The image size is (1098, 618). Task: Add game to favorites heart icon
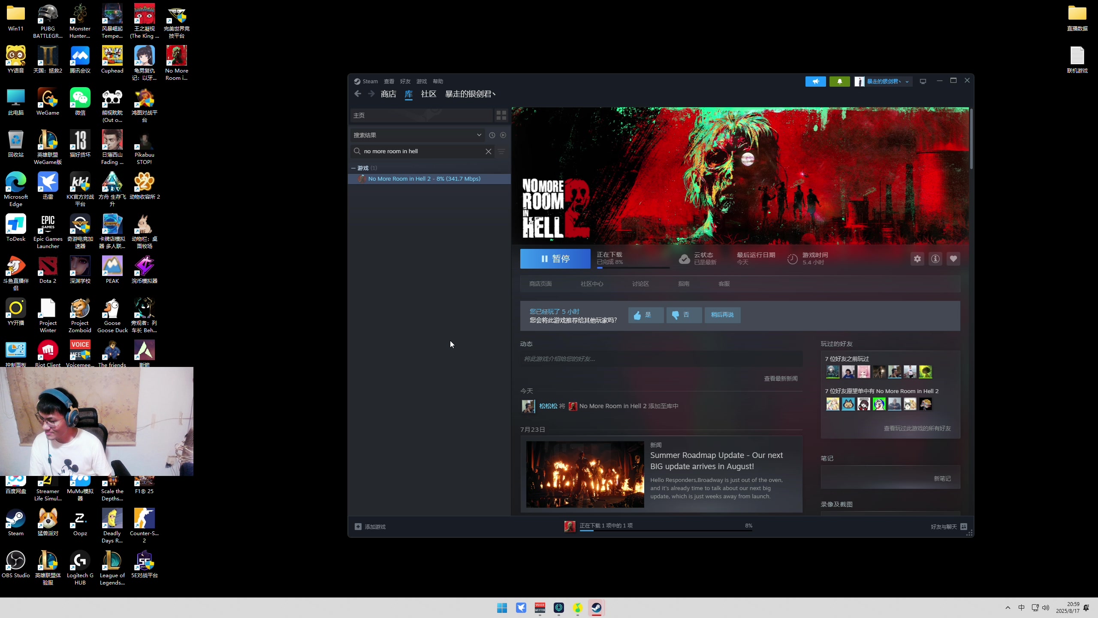click(953, 259)
